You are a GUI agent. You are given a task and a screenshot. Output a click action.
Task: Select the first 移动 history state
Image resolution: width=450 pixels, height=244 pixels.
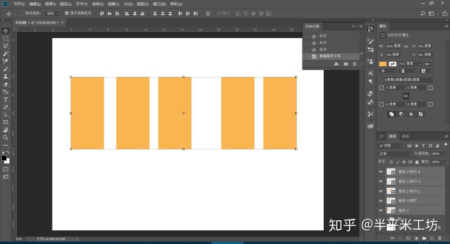click(331, 36)
